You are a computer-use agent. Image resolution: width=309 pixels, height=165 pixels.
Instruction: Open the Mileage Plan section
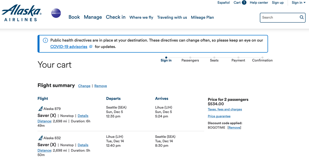202,17
